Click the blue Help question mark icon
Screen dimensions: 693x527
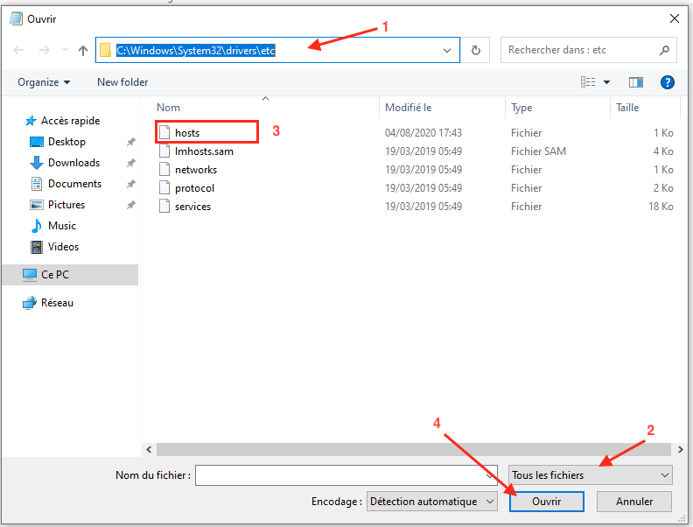(667, 82)
